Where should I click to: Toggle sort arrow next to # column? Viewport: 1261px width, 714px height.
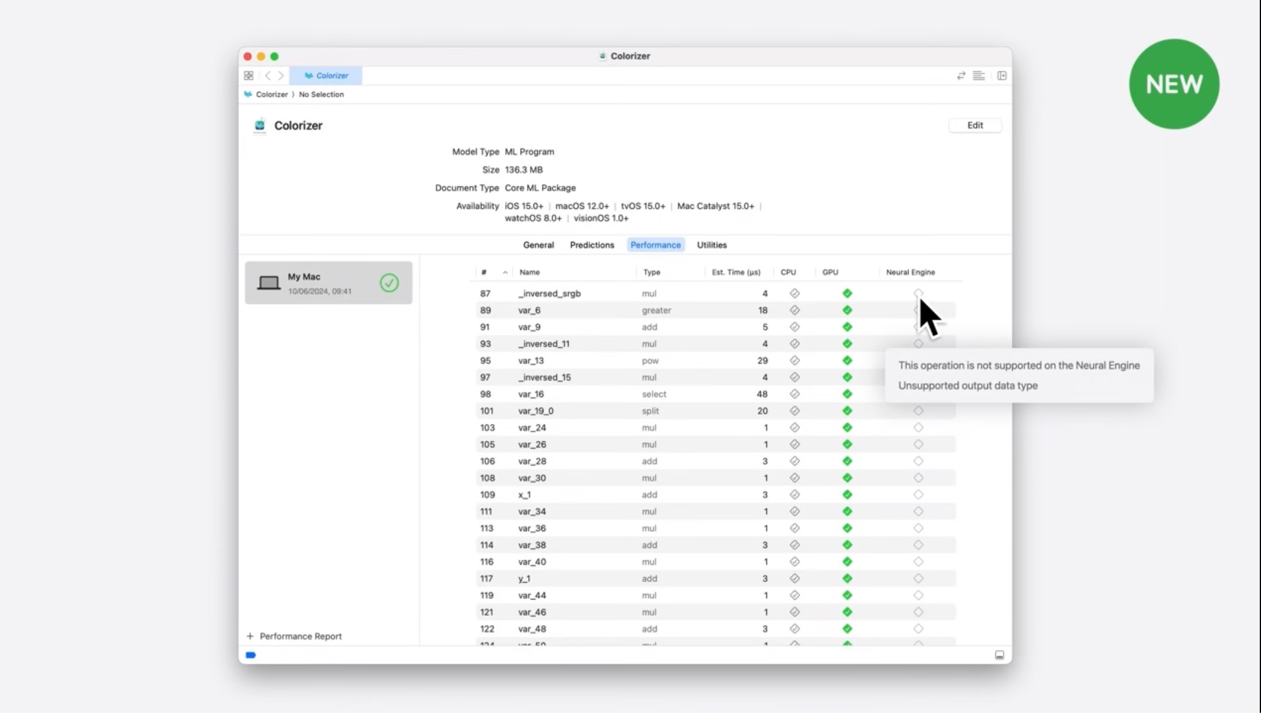click(x=505, y=273)
